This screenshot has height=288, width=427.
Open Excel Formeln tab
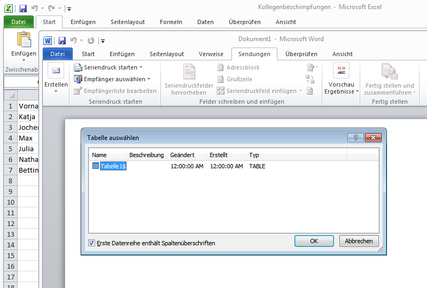click(171, 22)
